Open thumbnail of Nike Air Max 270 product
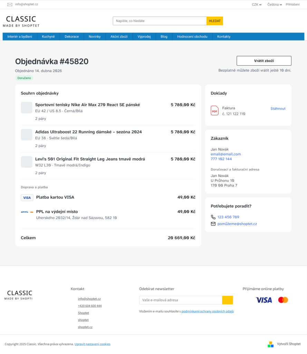Image resolution: width=307 pixels, height=354 pixels. 27,108
